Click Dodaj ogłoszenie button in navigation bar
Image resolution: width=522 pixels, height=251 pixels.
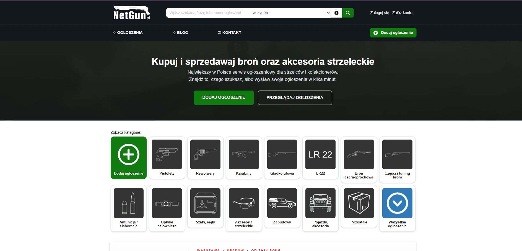[x=393, y=33]
